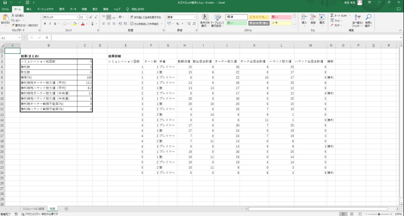Decrease decimal places icon
This screenshot has height=216, width=404.
(x=194, y=24)
